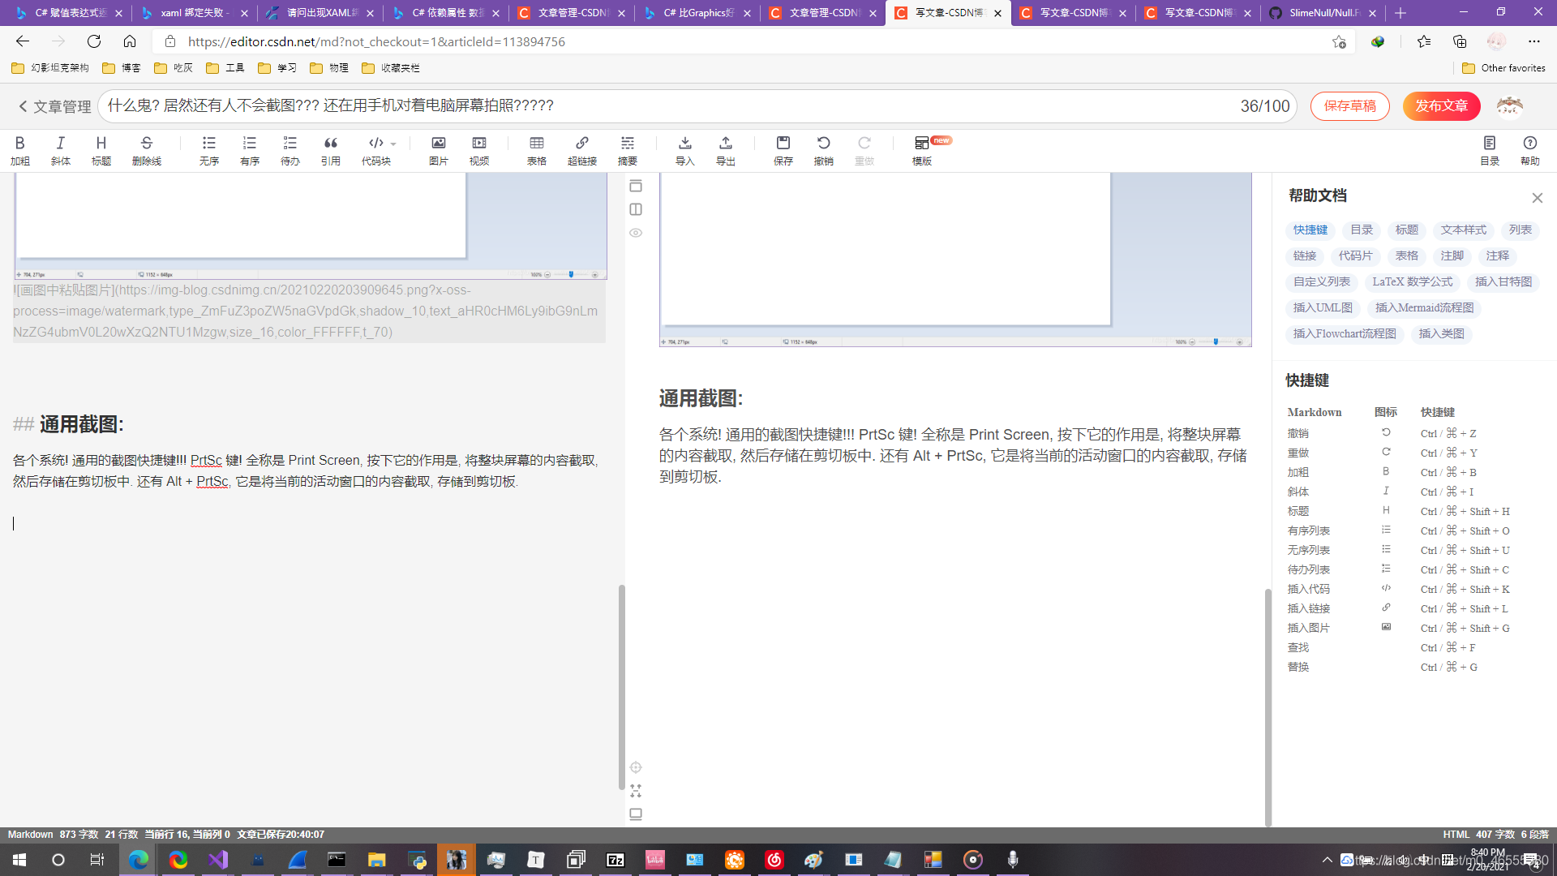Open the 博客 bookmarks folder
The height and width of the screenshot is (876, 1557).
coord(122,68)
